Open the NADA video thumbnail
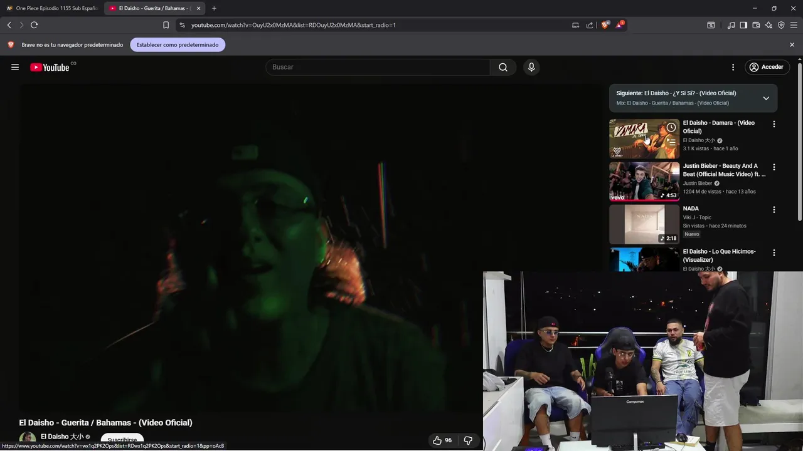803x451 pixels. click(644, 224)
